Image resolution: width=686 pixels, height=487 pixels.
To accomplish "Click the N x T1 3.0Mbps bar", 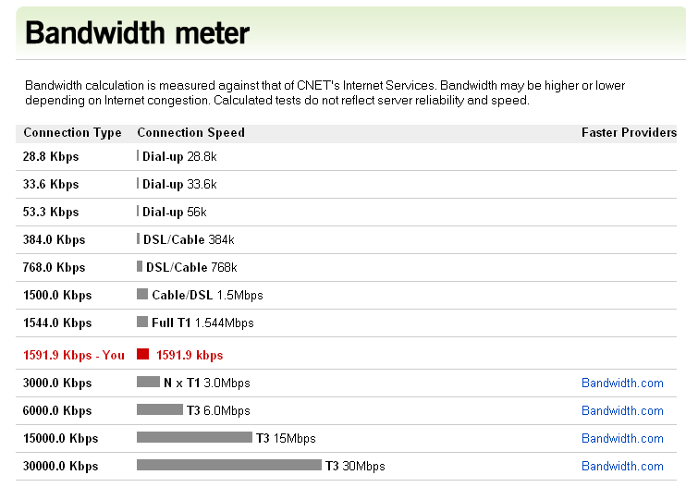I will click(x=148, y=382).
